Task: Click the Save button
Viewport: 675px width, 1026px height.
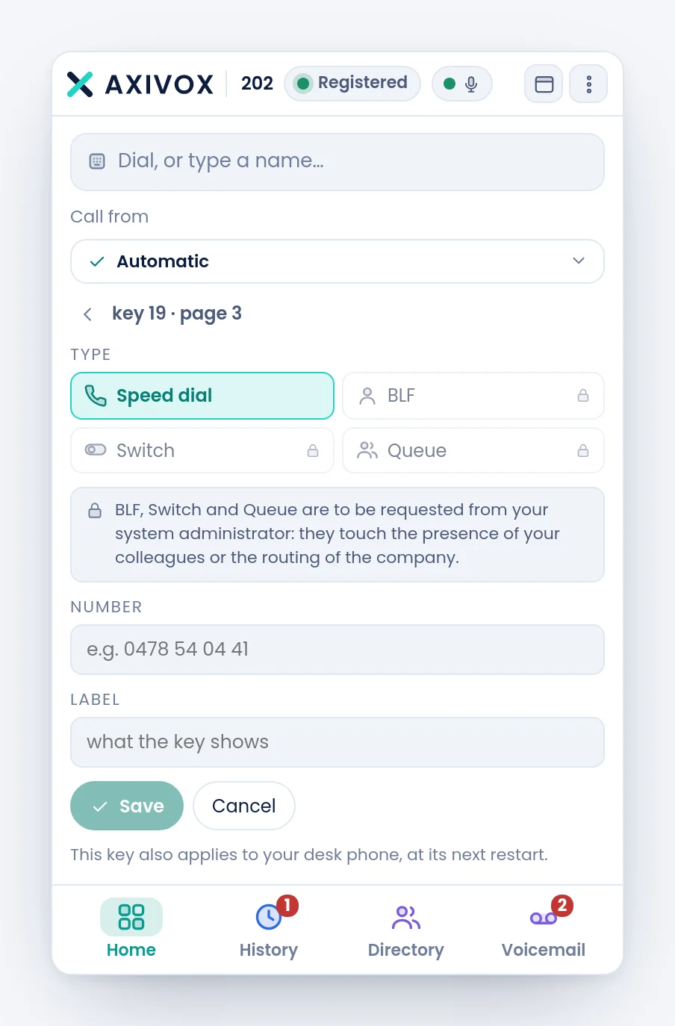Action: coord(127,806)
